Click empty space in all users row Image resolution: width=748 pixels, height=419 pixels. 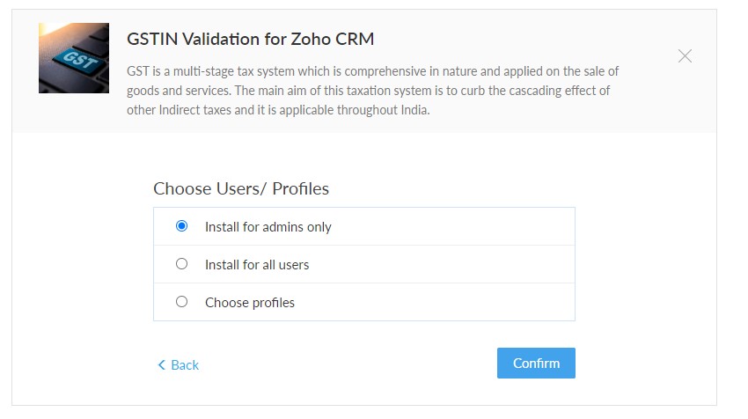click(x=458, y=264)
